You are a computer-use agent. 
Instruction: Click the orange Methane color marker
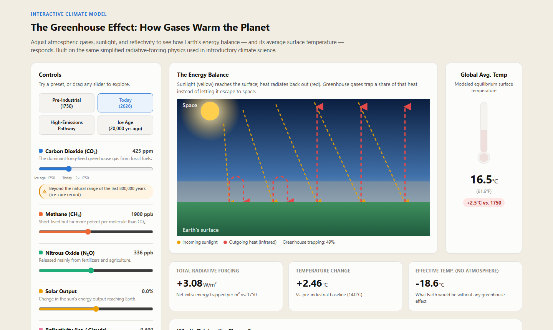coord(41,214)
